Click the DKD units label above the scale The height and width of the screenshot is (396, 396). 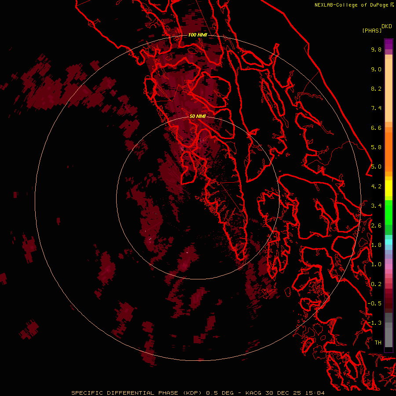pos(387,26)
